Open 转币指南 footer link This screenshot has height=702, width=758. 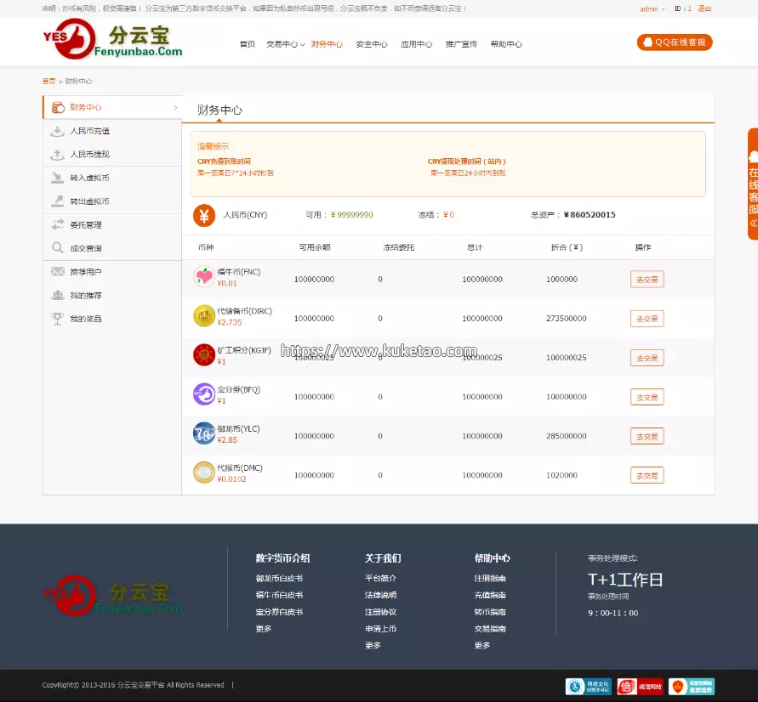pos(490,612)
